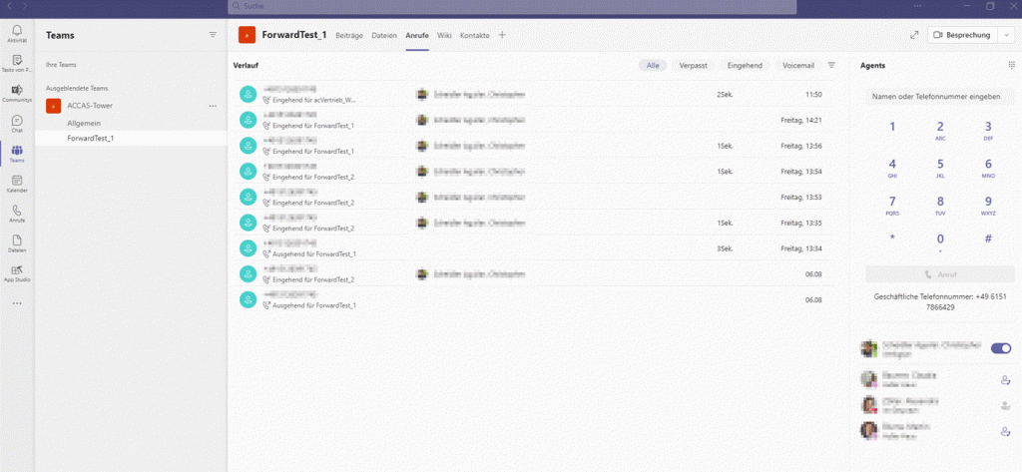This screenshot has width=1022, height=472.
Task: Click transfer icon of second agent
Action: coord(1004,380)
